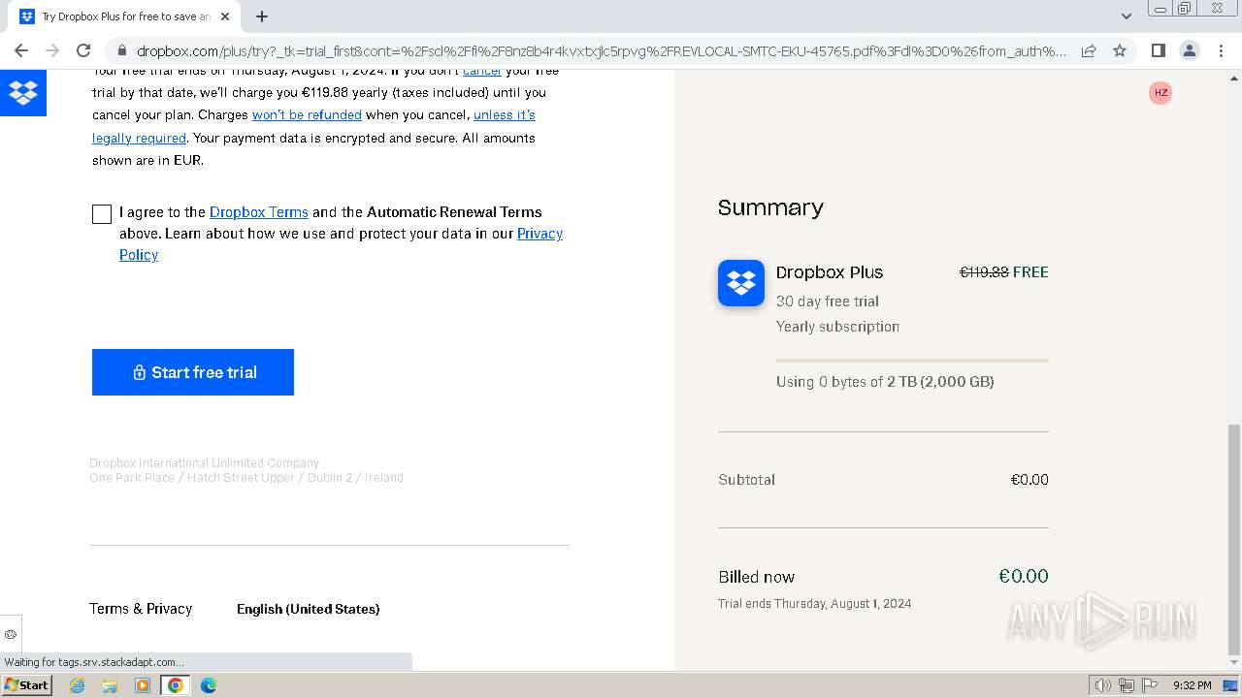Close the Dropbox Plus tab
The width and height of the screenshot is (1242, 698).
[x=225, y=16]
